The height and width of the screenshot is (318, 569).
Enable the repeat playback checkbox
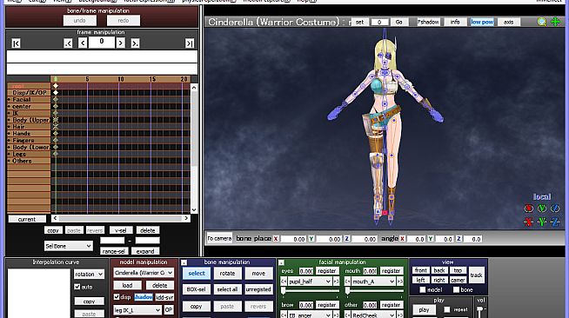click(x=447, y=309)
